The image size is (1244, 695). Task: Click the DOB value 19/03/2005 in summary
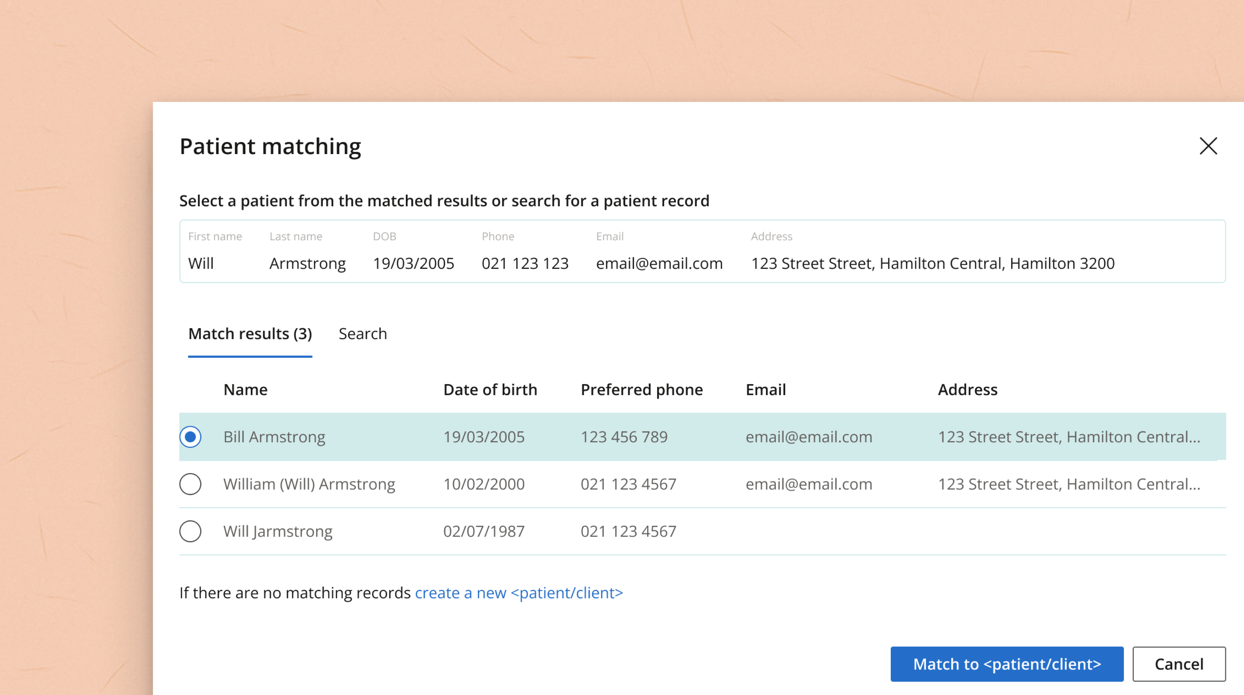[413, 263]
